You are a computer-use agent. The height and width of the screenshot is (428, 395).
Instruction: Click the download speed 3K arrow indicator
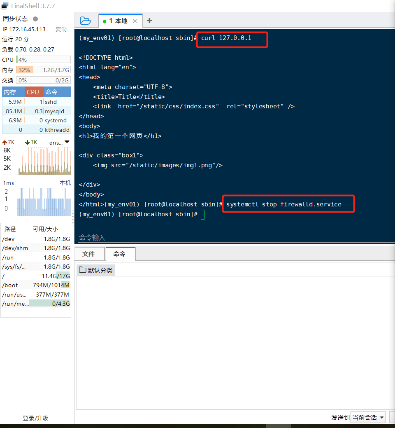[31, 142]
